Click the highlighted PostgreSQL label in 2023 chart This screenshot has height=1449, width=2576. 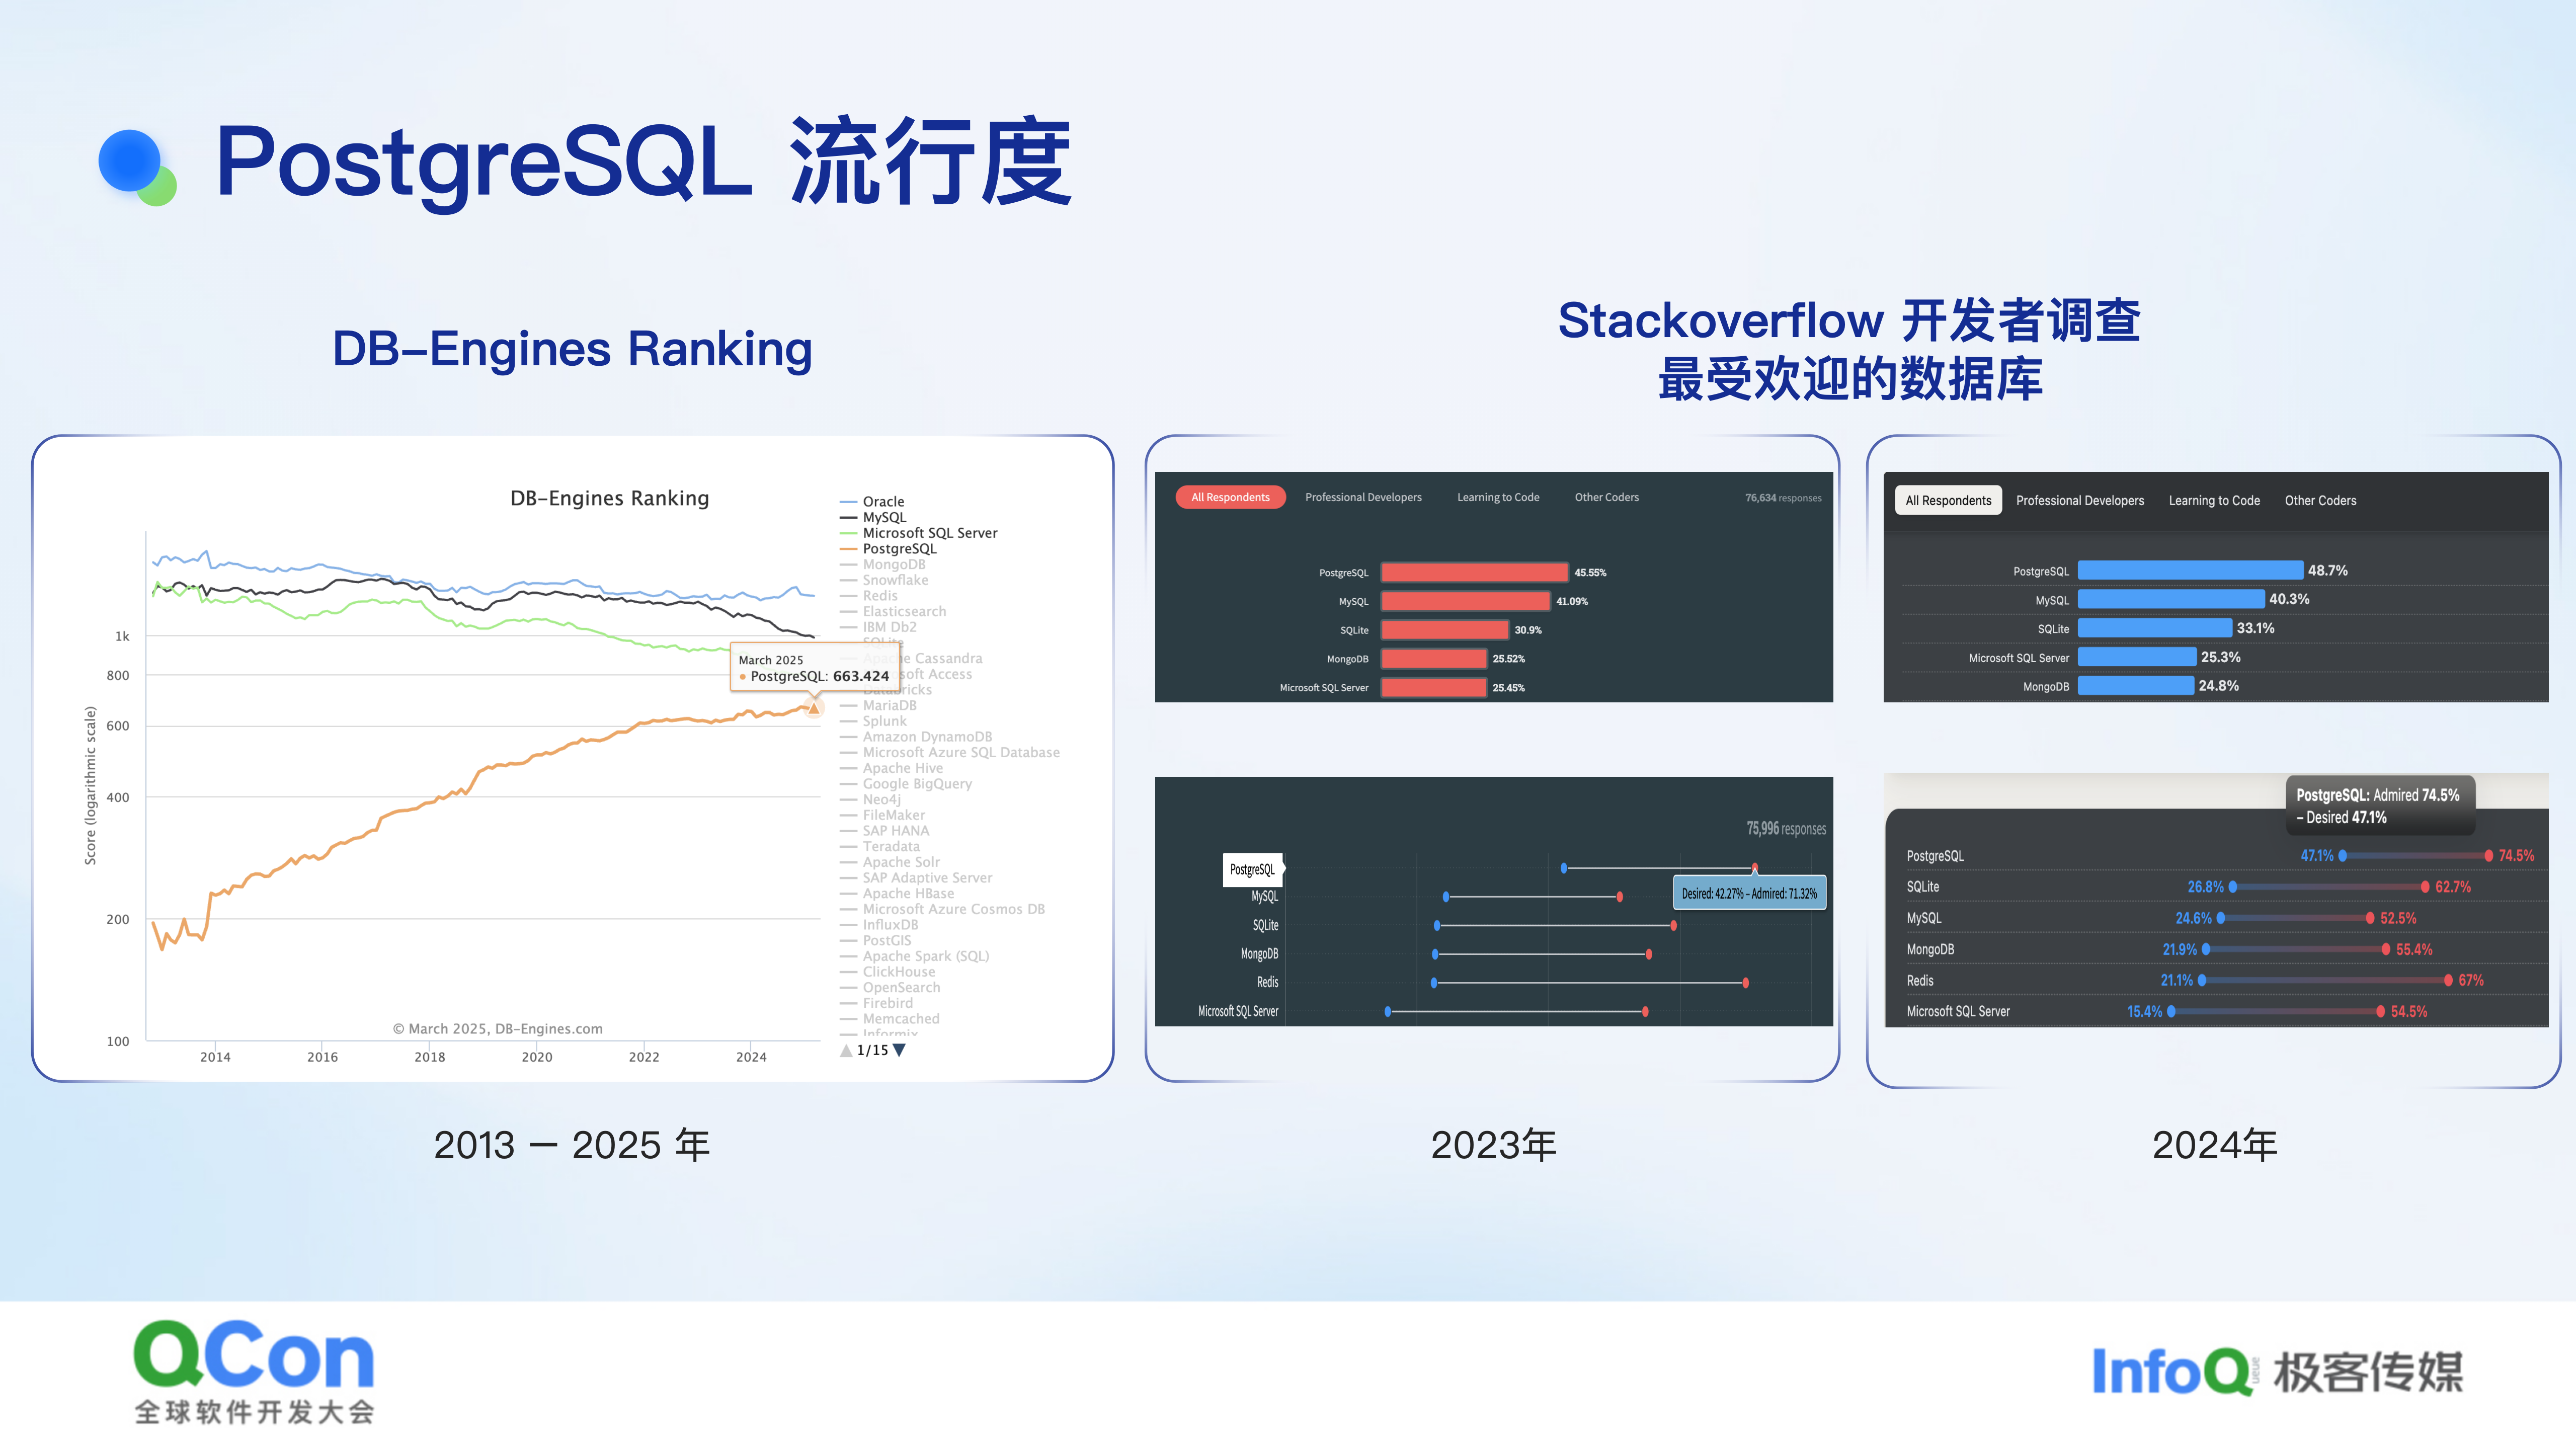pos(1252,869)
